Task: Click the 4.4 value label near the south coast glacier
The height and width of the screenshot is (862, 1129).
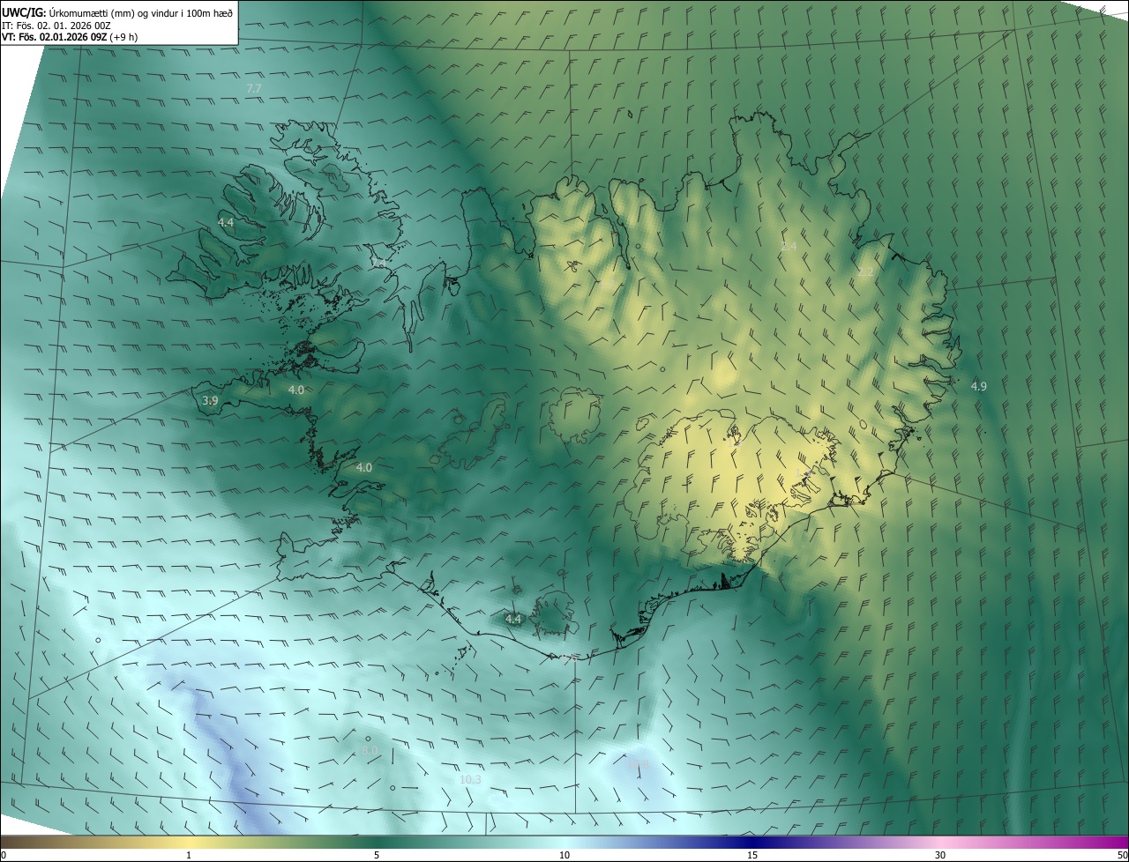Action: click(513, 620)
